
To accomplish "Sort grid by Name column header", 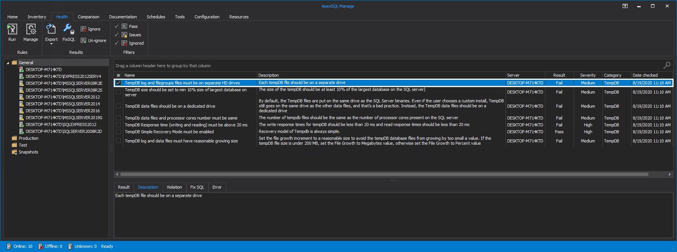I will pos(189,75).
